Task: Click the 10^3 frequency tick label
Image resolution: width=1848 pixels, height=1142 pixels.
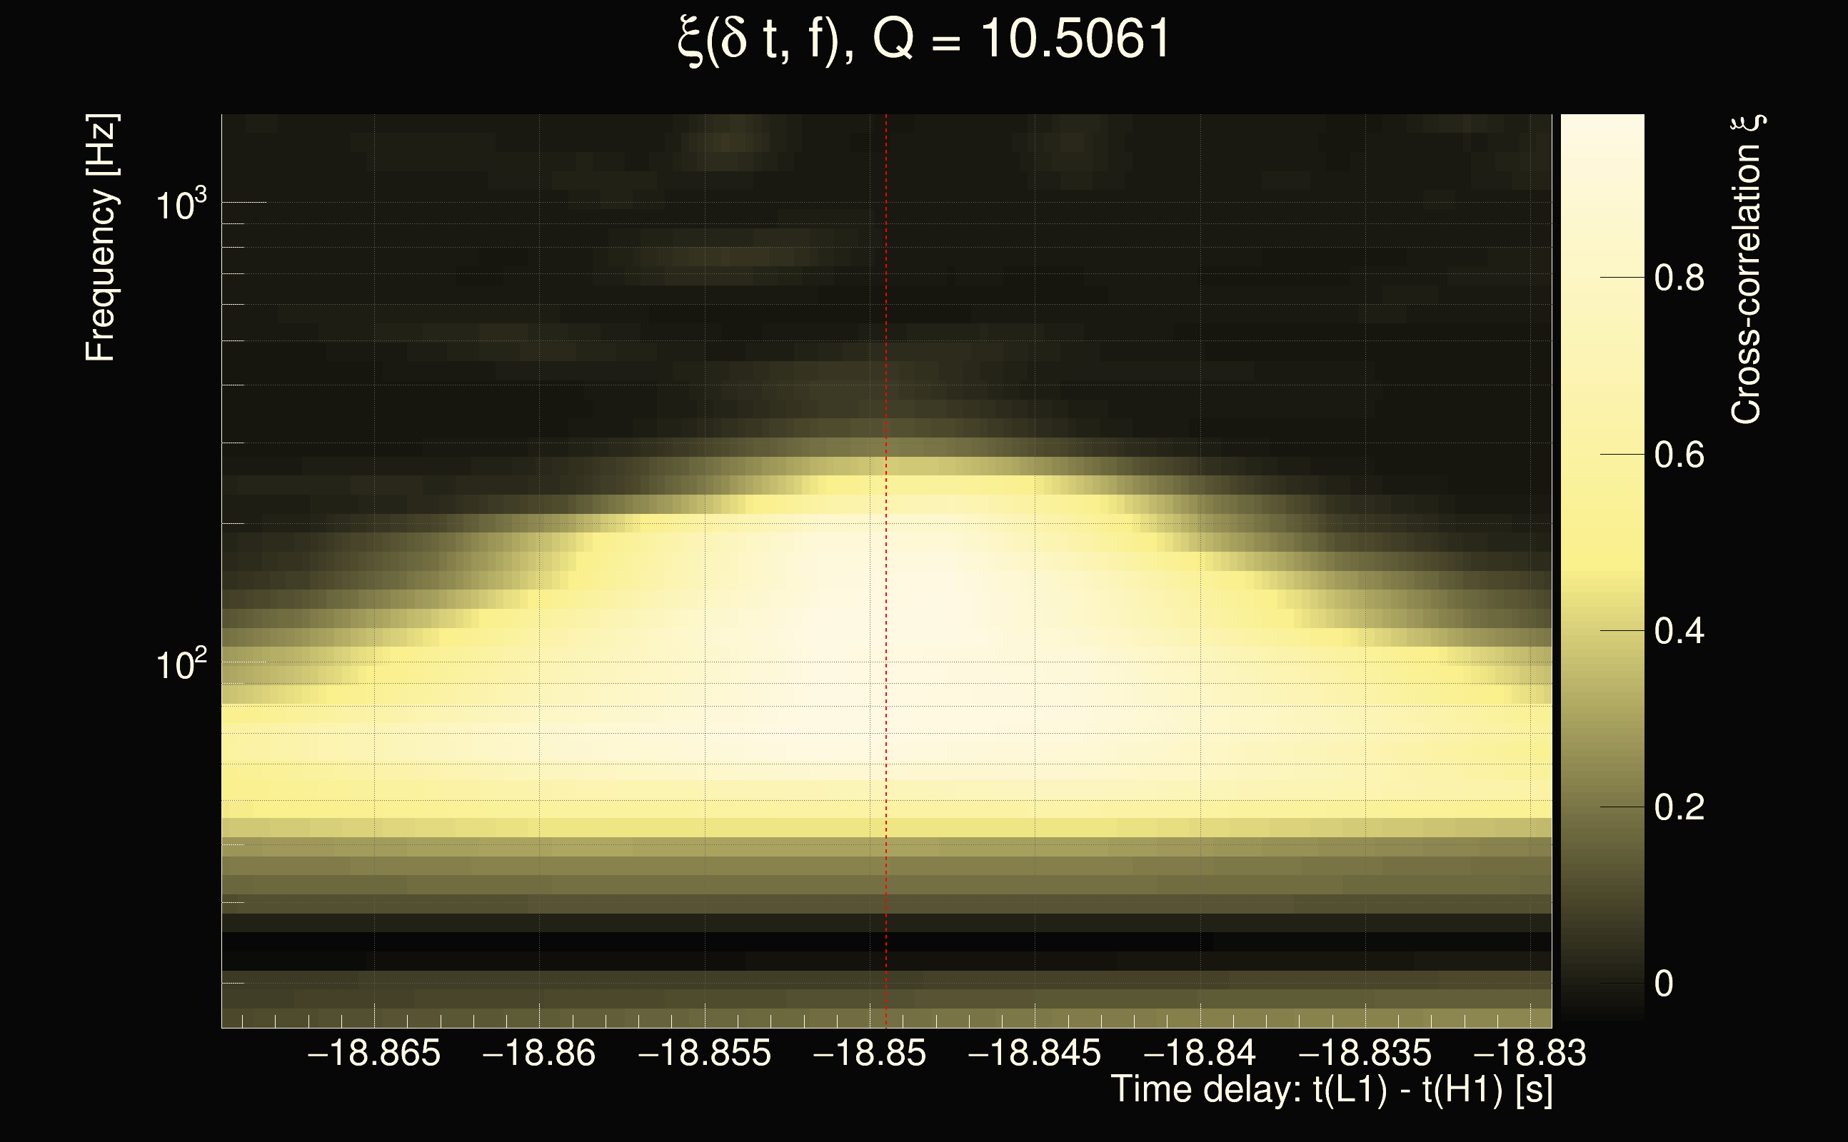Action: click(x=181, y=205)
